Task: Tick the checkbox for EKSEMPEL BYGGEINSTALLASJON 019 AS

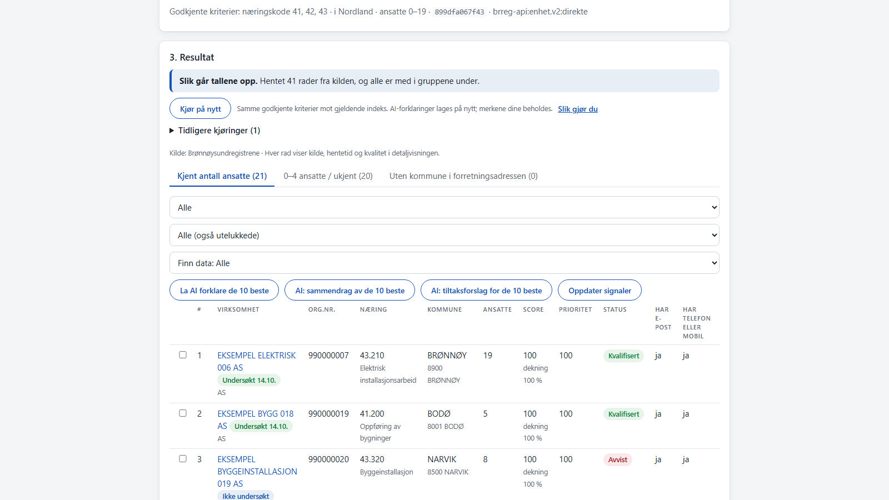Action: coord(183,459)
